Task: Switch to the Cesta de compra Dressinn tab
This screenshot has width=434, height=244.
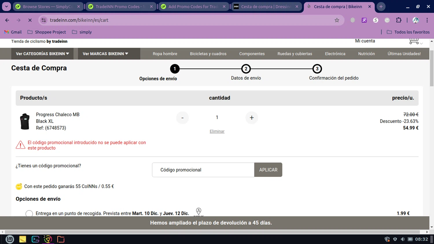Action: click(x=266, y=6)
